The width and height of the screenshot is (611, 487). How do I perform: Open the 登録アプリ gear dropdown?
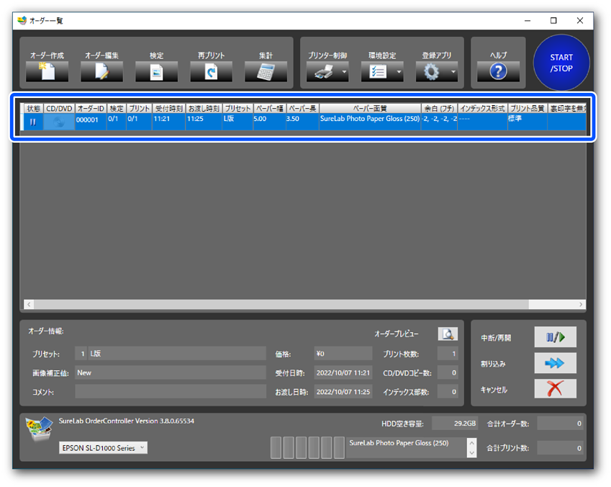[453, 72]
